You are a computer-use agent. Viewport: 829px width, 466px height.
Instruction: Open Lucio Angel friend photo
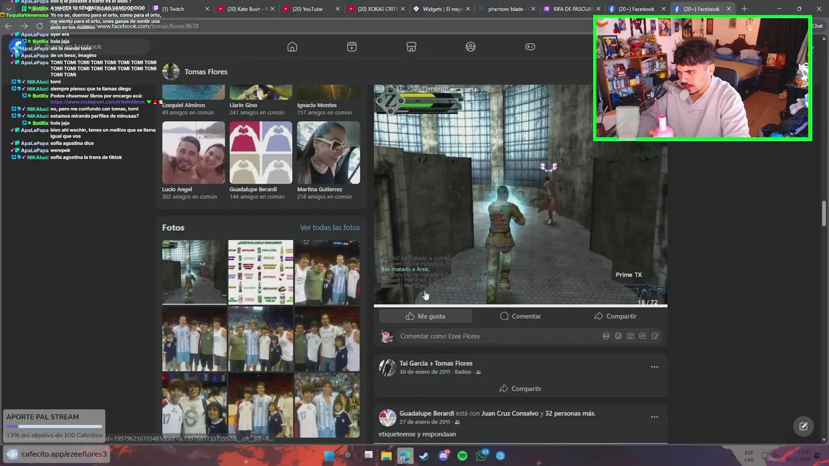(194, 153)
